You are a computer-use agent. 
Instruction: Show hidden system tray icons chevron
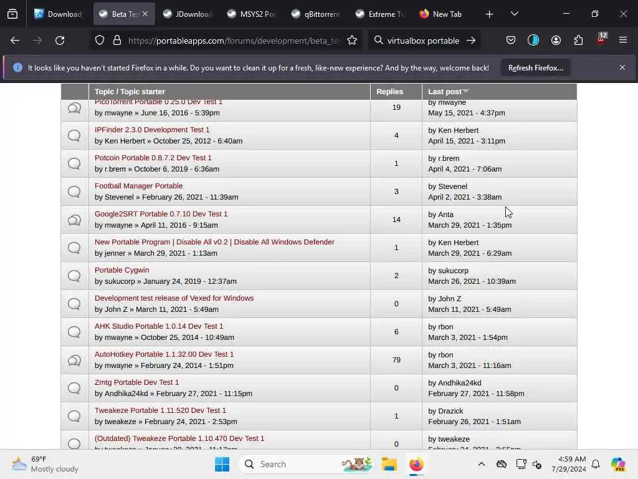482,464
